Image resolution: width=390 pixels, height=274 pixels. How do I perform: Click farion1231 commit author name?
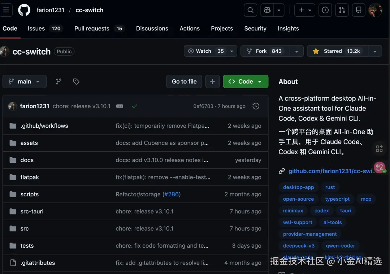pyautogui.click(x=35, y=106)
